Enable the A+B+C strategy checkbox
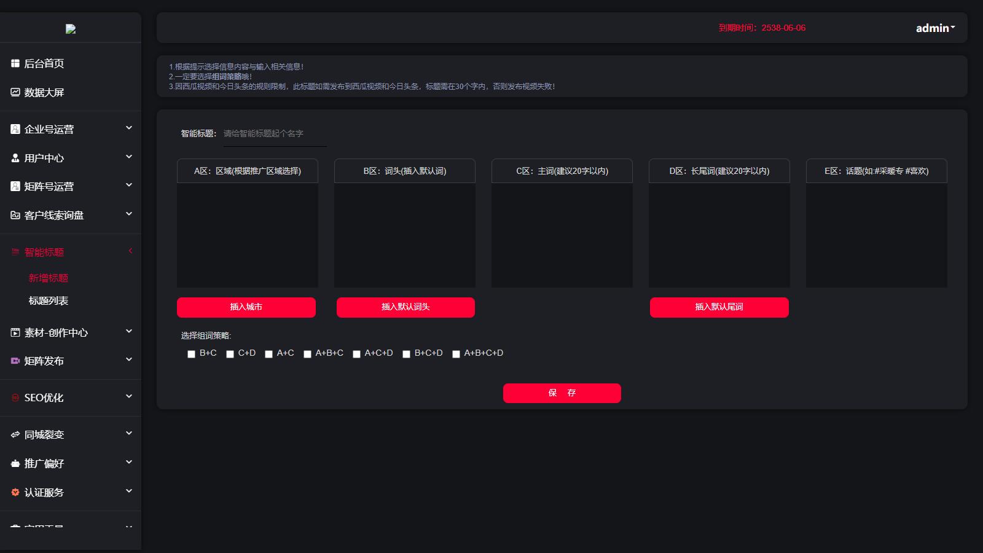Viewport: 983px width, 553px height. tap(307, 354)
